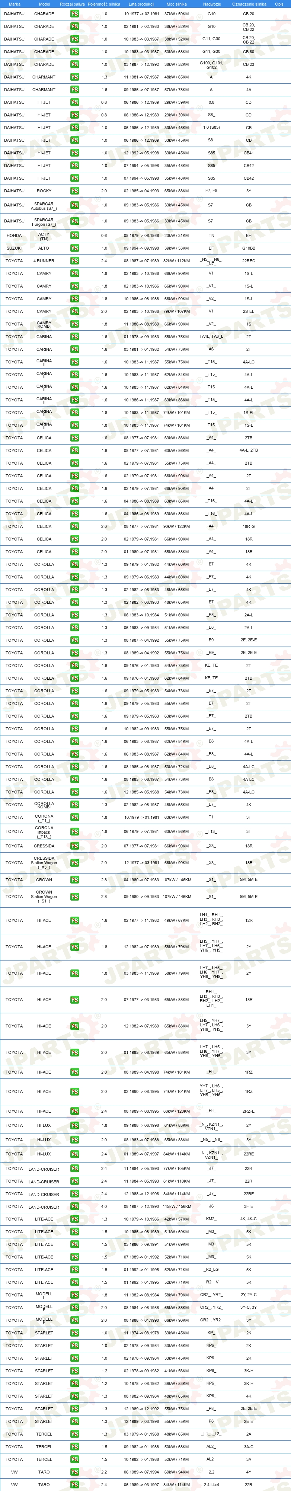291x1491 pixels.
Task: Select engine code CB 60
Action: (x=249, y=52)
